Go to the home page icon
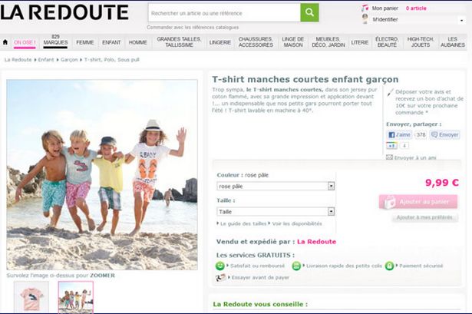Viewport: 472px width, 314px height. coord(5,42)
